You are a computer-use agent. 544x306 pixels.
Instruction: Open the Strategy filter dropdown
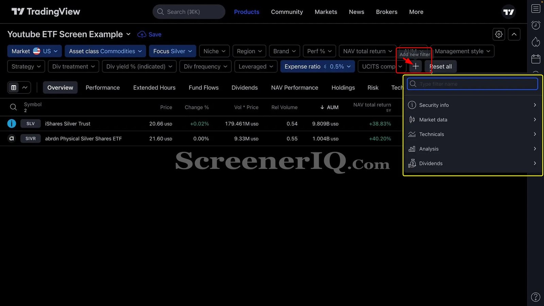pyautogui.click(x=26, y=66)
